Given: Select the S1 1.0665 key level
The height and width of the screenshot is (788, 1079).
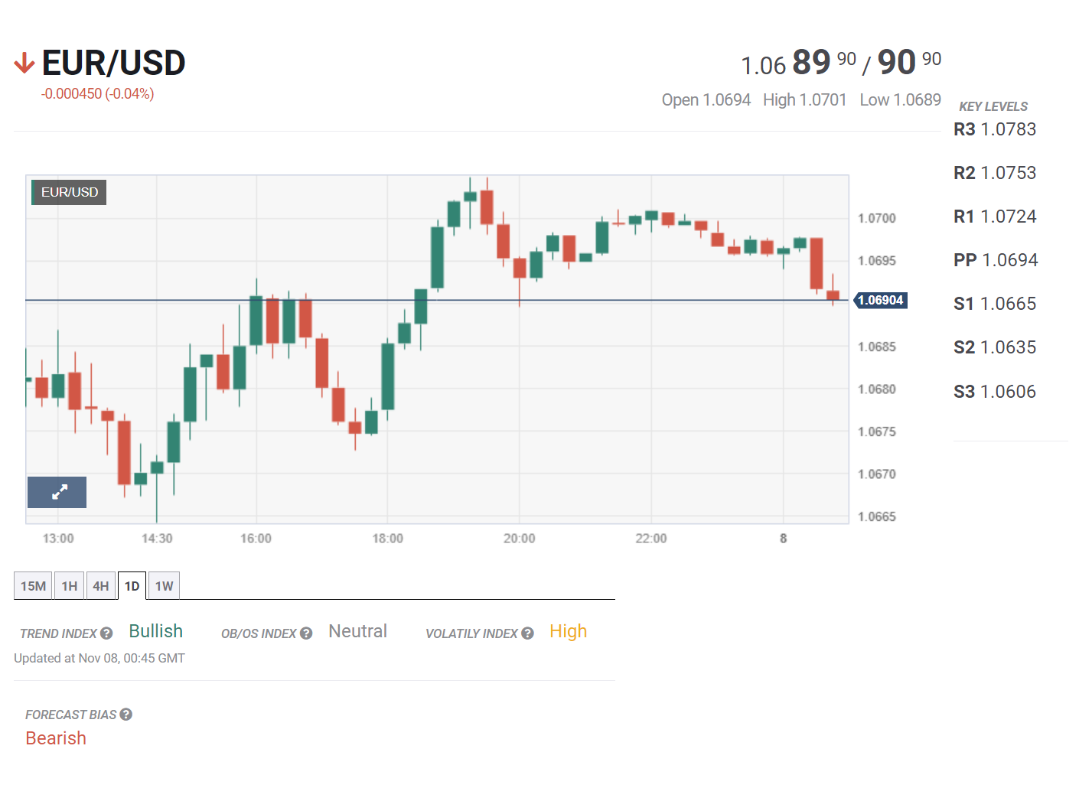Looking at the screenshot, I should click(995, 304).
